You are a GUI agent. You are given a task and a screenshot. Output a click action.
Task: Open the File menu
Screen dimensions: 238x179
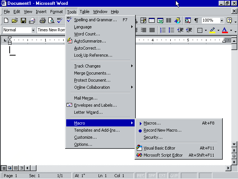(x=7, y=12)
